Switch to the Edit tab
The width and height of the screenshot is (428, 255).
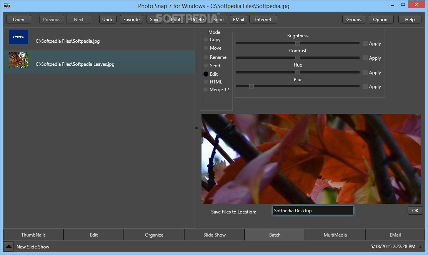coord(93,235)
